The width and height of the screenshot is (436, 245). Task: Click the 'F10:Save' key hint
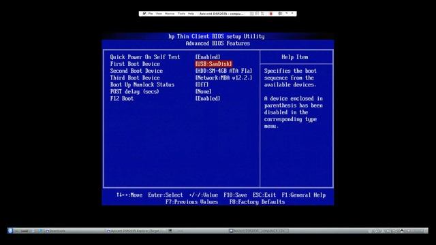235,195
